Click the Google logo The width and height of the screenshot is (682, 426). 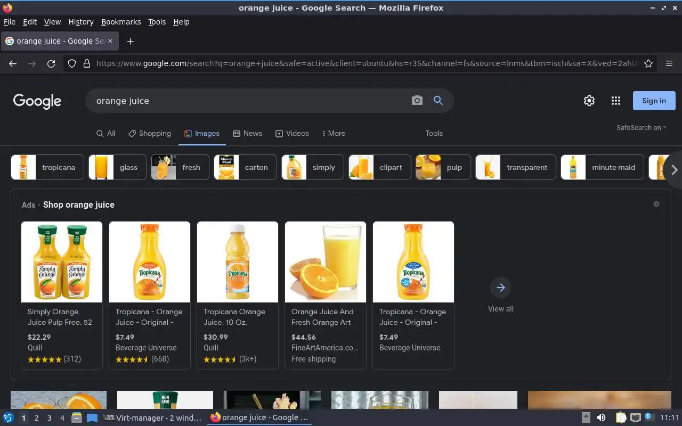pos(37,101)
